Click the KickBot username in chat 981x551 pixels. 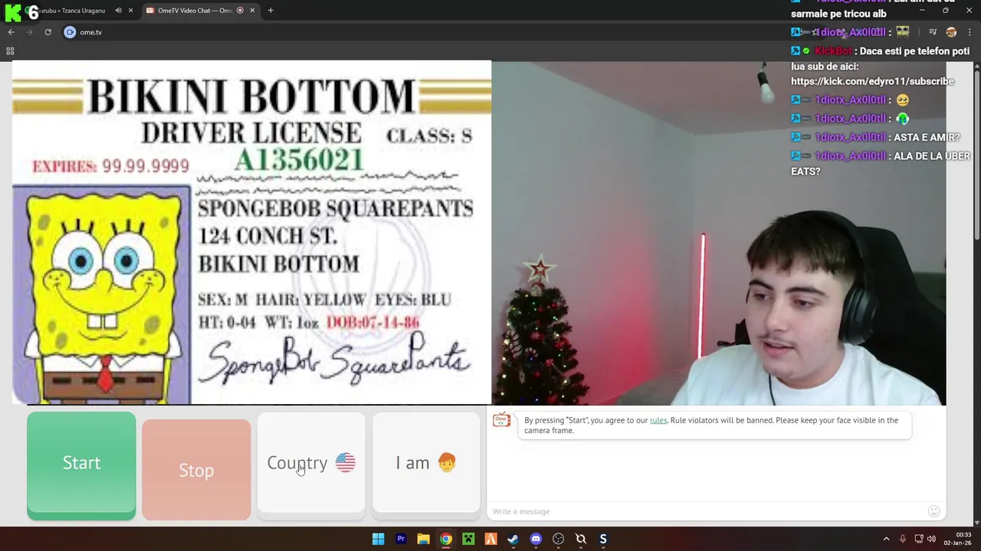click(833, 51)
